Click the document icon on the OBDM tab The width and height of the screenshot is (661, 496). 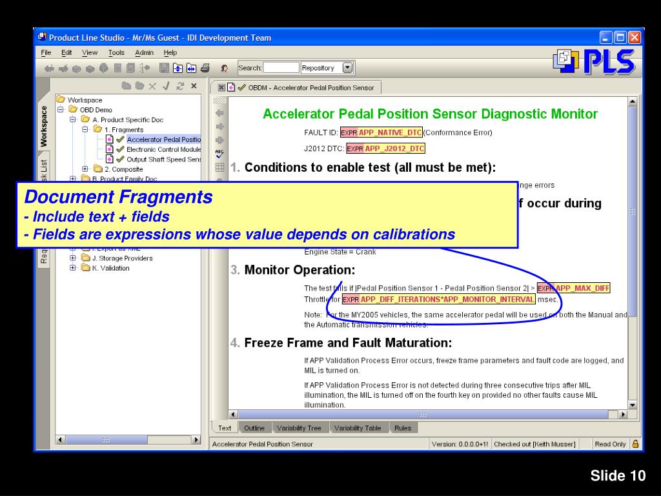point(231,88)
